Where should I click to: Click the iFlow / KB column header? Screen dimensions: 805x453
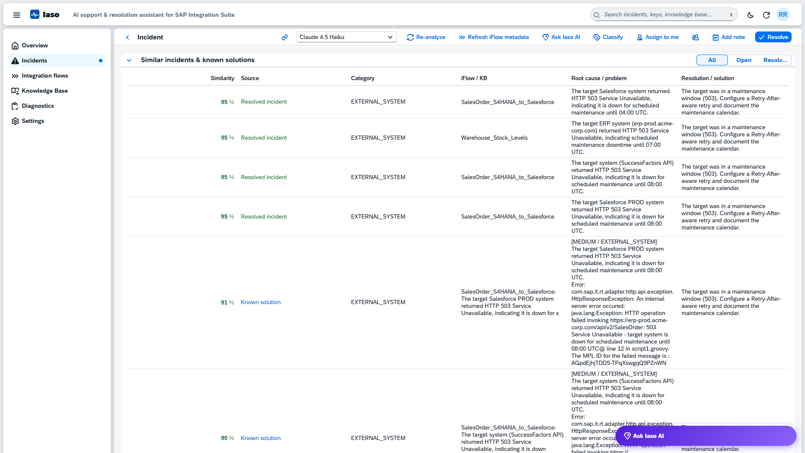point(474,78)
